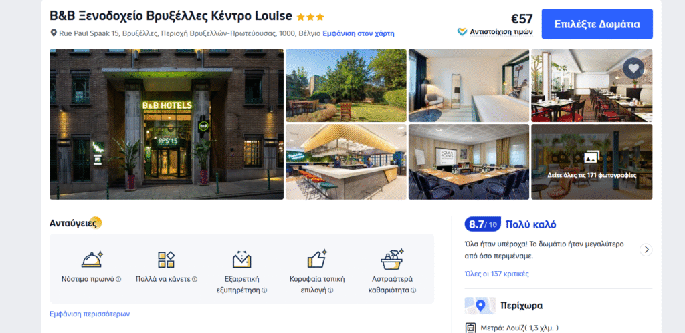Click the Αστραφτερά καθαριότητα cleaning basket icon
The width and height of the screenshot is (685, 333).
tap(392, 260)
